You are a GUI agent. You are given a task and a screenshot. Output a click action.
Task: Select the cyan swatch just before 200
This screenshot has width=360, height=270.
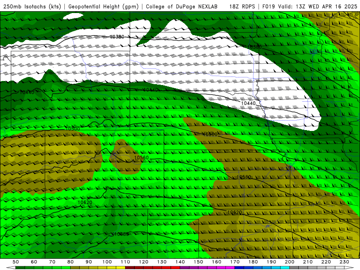[x=285, y=268]
